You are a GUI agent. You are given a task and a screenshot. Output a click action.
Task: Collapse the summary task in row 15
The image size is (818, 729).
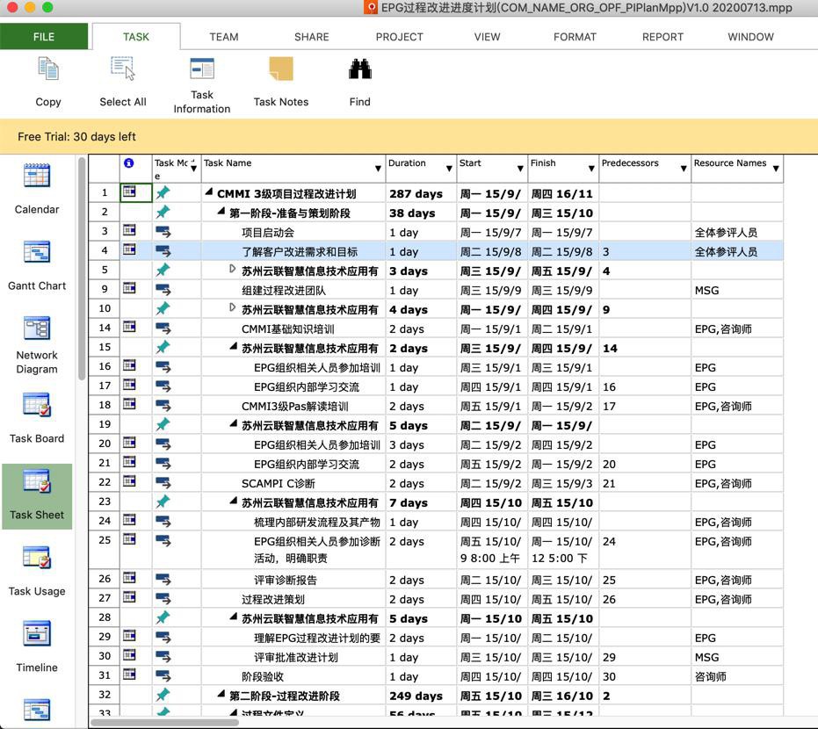point(233,346)
